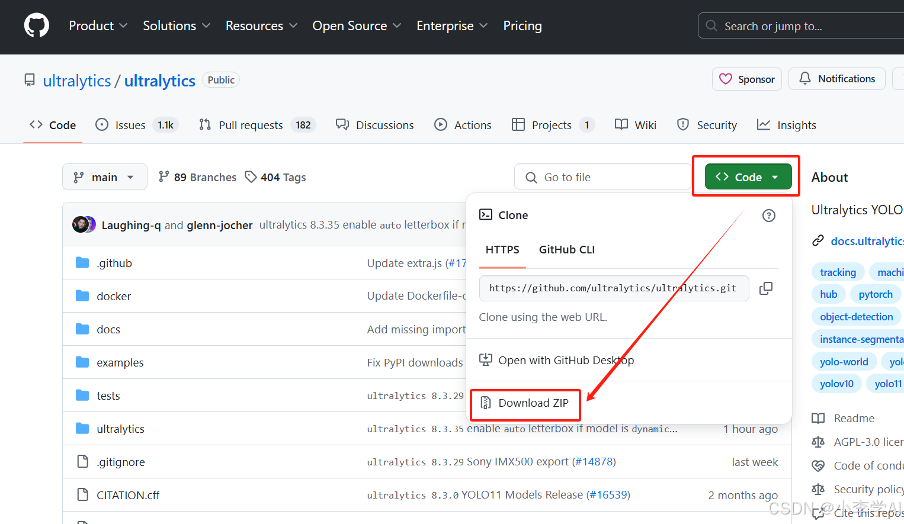904x524 pixels.
Task: Open the 404 Tags link
Action: pos(275,177)
